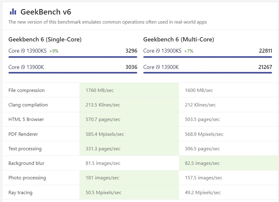Select the HTML 5 Browser row

[140, 119]
